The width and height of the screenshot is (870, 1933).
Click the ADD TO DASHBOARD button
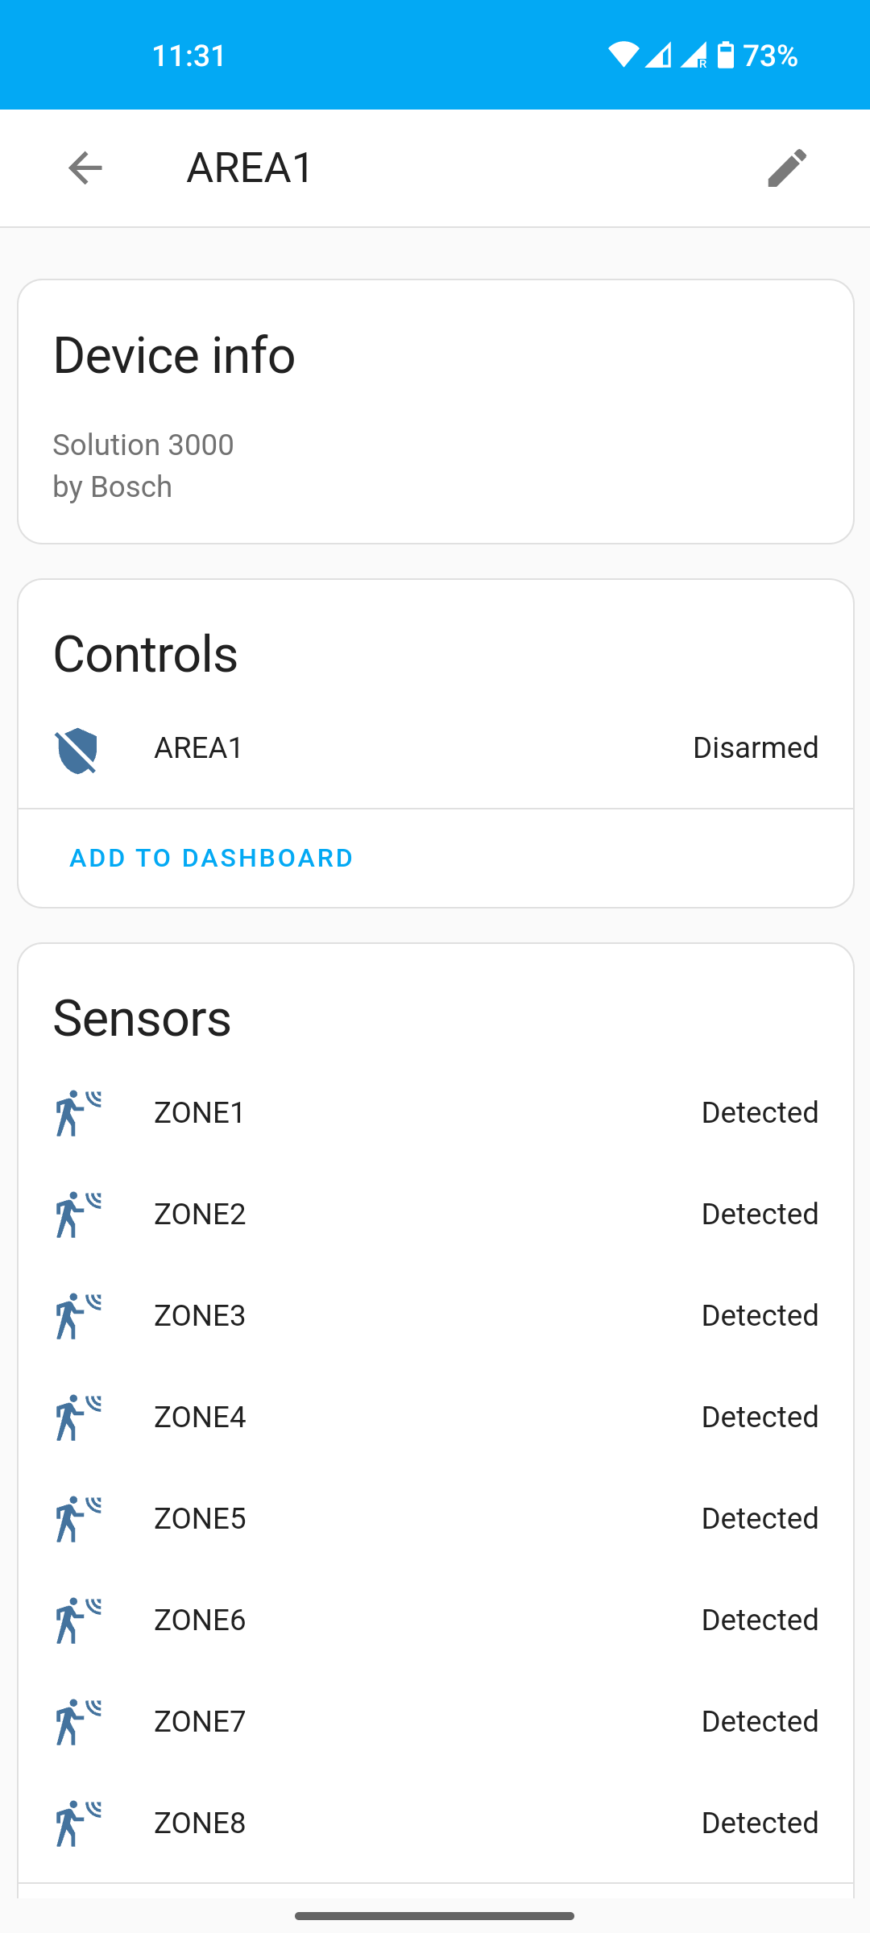click(x=211, y=858)
